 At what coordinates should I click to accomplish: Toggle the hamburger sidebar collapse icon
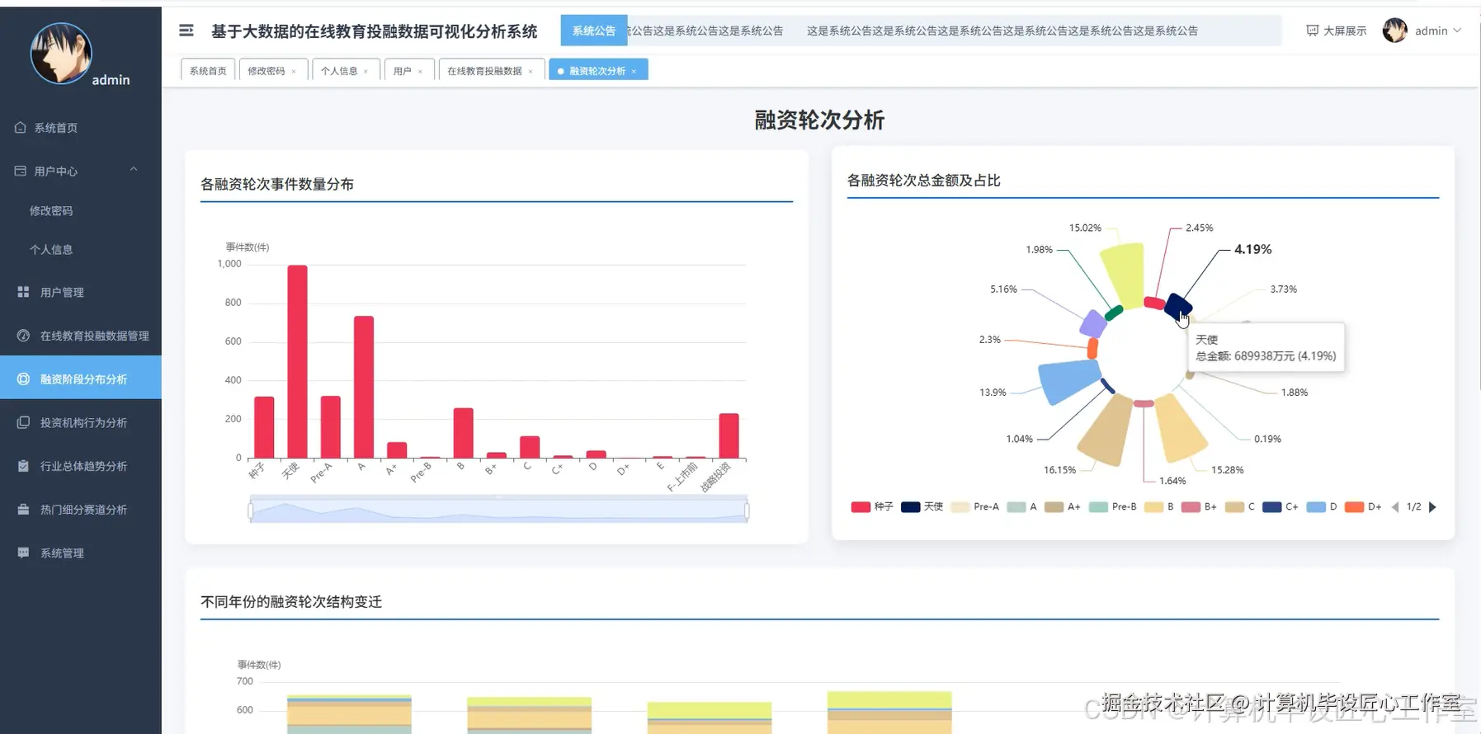pyautogui.click(x=186, y=31)
